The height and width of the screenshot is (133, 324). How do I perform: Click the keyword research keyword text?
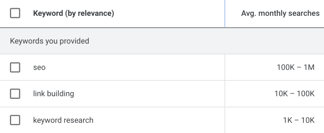coord(63,120)
